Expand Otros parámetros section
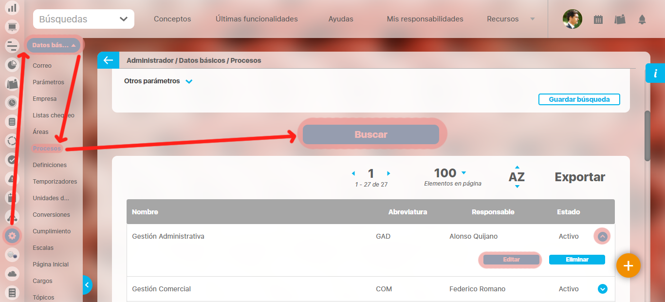Image resolution: width=665 pixels, height=302 pixels. tap(189, 81)
